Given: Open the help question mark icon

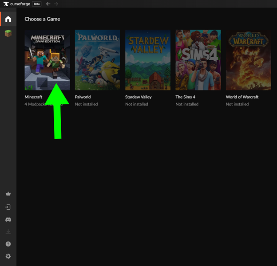Looking at the screenshot, I should [8, 244].
